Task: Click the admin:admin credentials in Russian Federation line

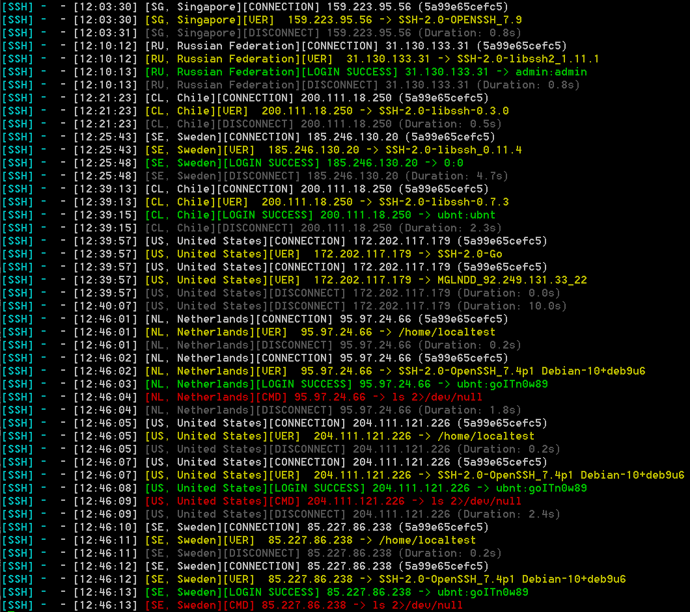Action: pyautogui.click(x=551, y=72)
